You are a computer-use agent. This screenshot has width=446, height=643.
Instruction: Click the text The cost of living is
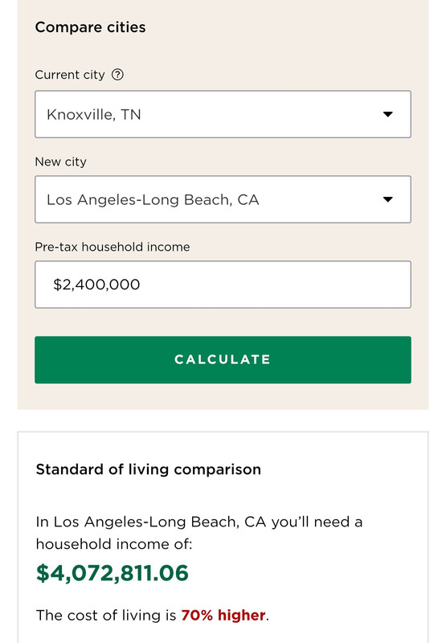tap(106, 615)
